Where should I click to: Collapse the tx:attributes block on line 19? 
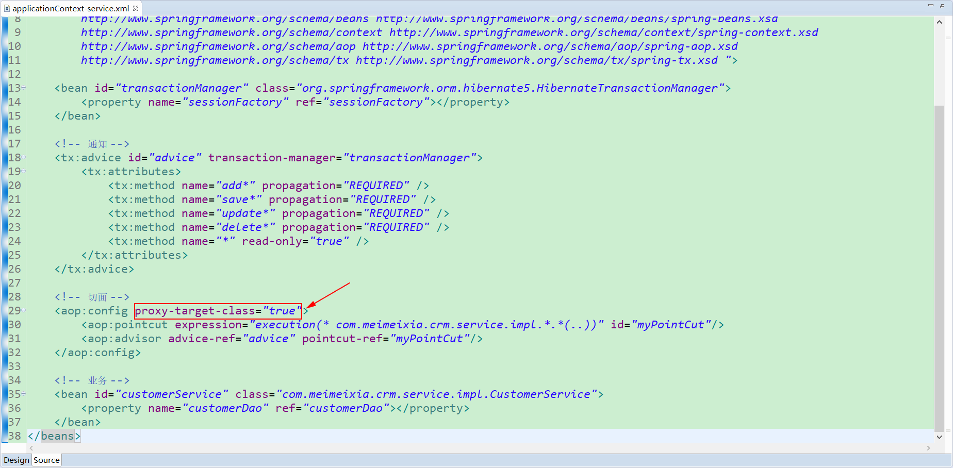24,171
